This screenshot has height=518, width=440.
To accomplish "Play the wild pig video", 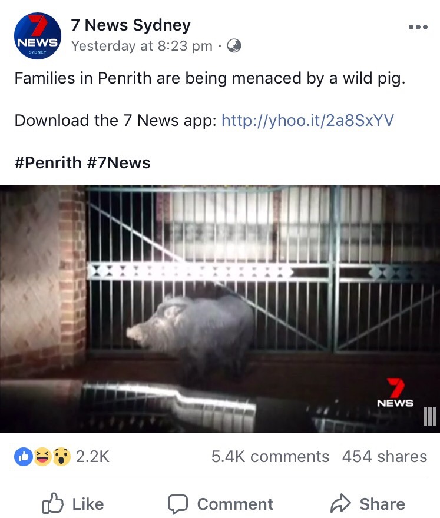I will click(220, 308).
